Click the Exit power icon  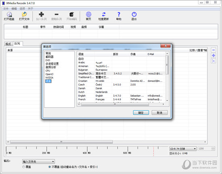pyautogui.click(x=134, y=14)
